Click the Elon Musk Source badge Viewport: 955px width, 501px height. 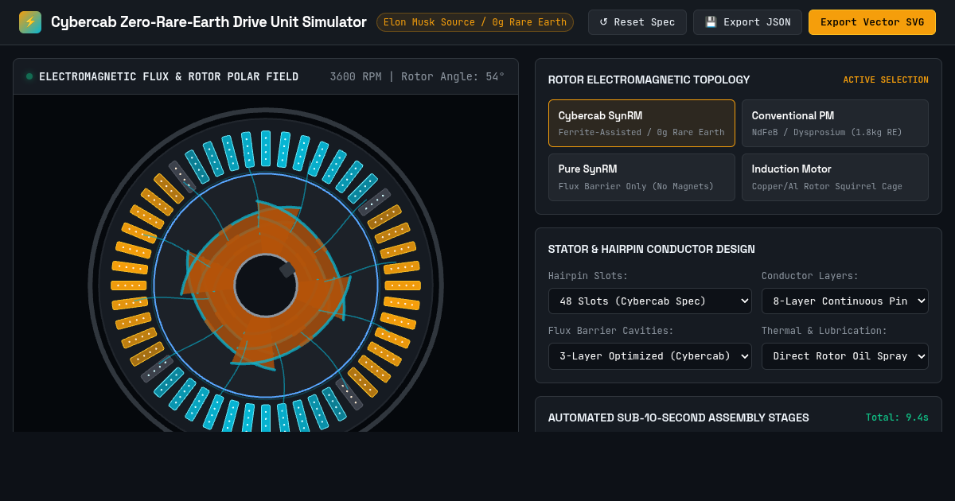point(475,22)
